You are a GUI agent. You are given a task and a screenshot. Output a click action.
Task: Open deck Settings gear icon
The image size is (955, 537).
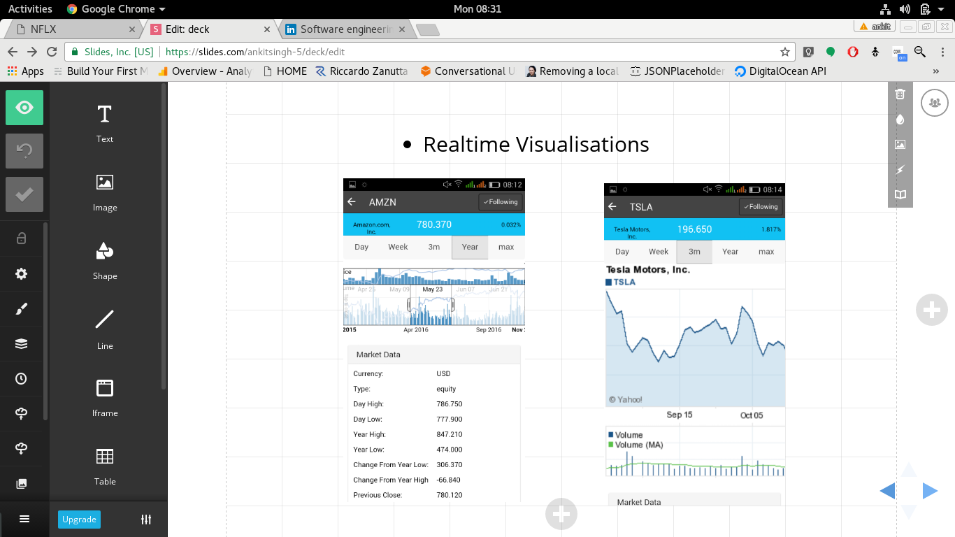(x=21, y=273)
